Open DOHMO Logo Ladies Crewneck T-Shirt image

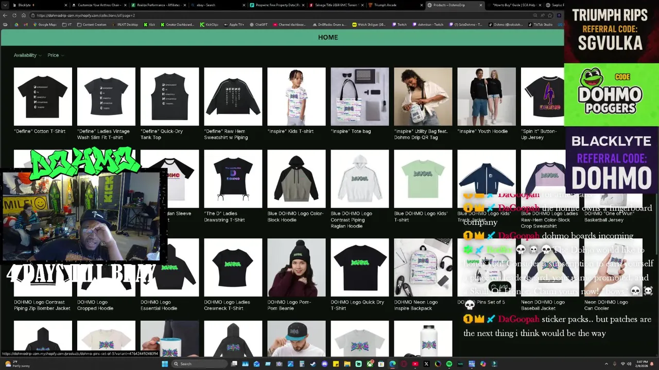[x=233, y=268]
